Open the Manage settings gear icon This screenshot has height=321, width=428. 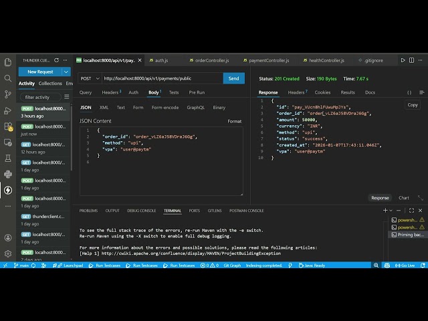8,253
